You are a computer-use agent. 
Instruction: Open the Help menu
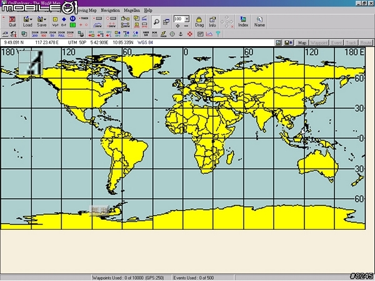point(148,10)
